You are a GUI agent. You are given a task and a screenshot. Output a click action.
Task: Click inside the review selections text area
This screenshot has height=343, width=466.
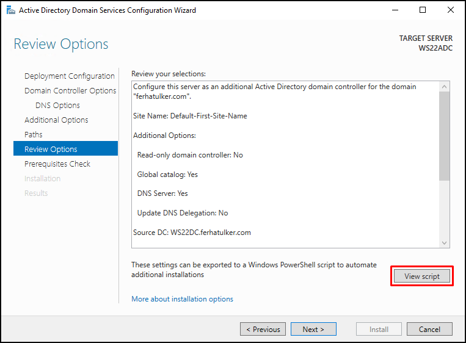285,164
